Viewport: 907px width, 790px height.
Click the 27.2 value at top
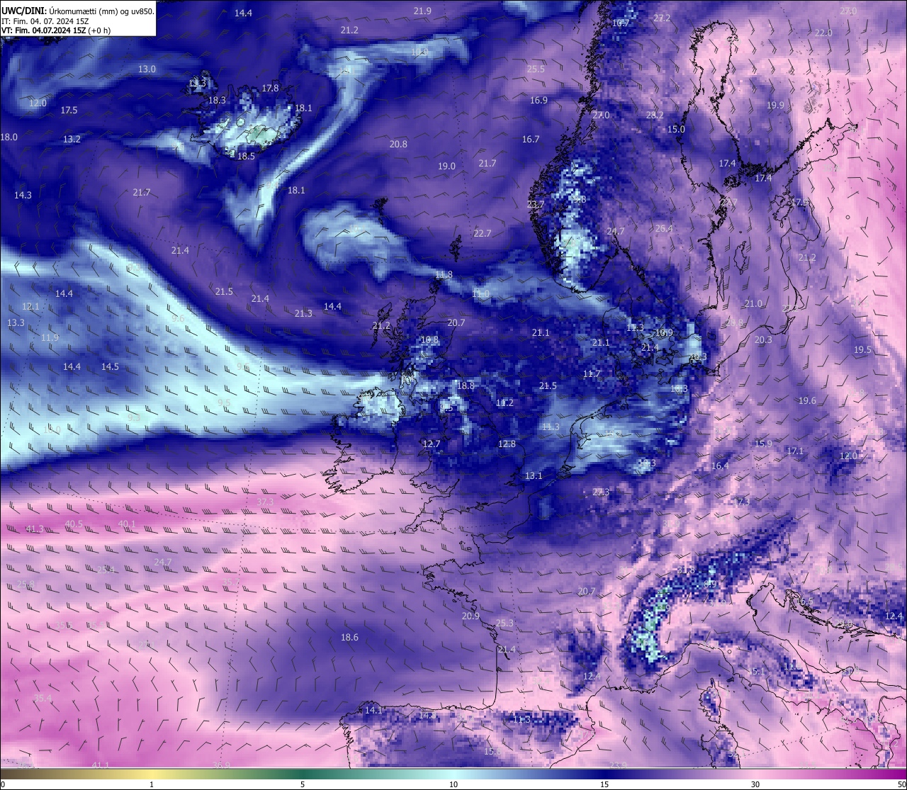click(662, 18)
